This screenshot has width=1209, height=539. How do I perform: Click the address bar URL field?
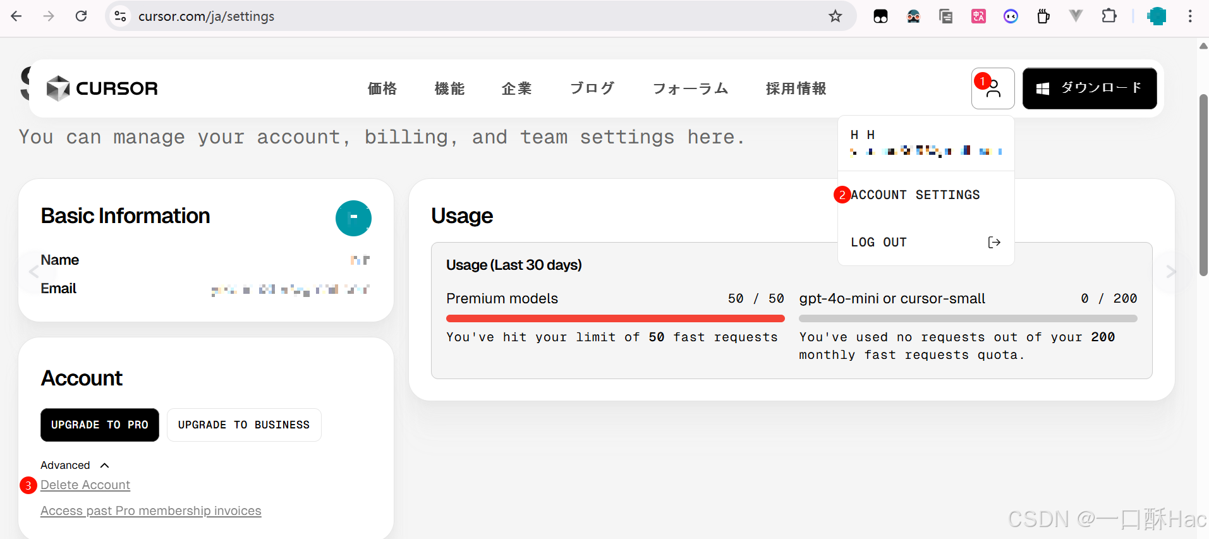[x=480, y=16]
